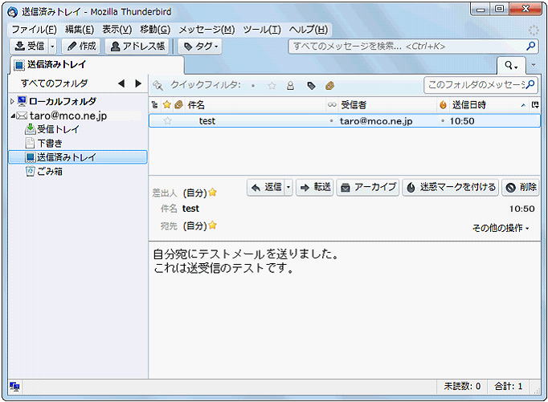Select the 送信済みトレイ folder in the tree
The image size is (548, 402).
click(78, 157)
